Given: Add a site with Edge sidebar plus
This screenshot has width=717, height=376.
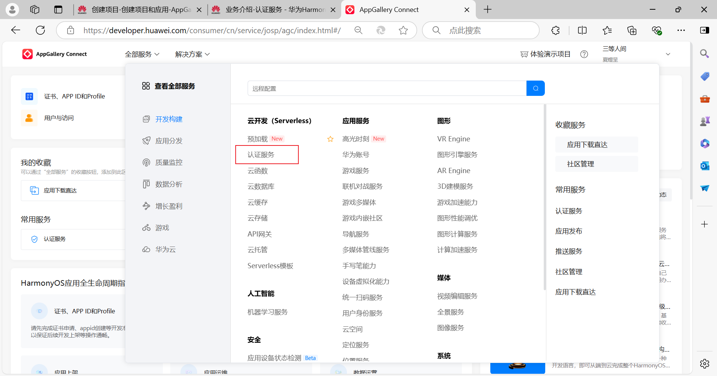Looking at the screenshot, I should 705,224.
